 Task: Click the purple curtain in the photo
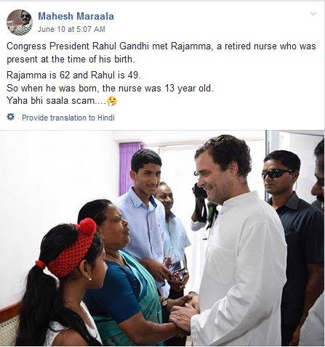129,167
